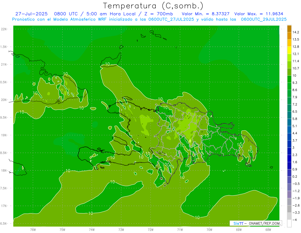Click the "13.5" color bar label
The height and width of the screenshot is (233, 301).
tap(296, 39)
